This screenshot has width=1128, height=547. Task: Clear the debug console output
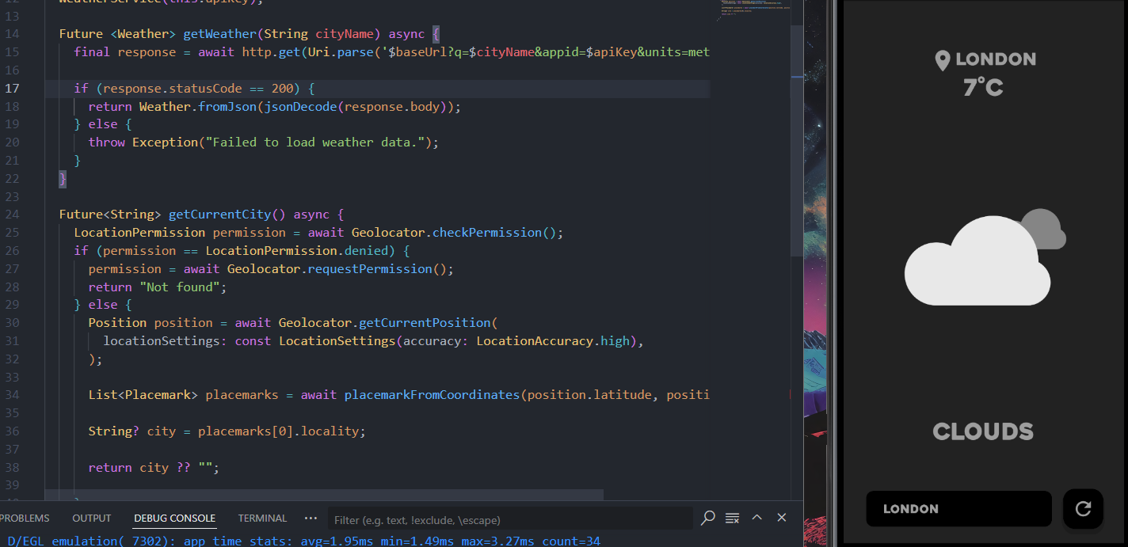[733, 518]
